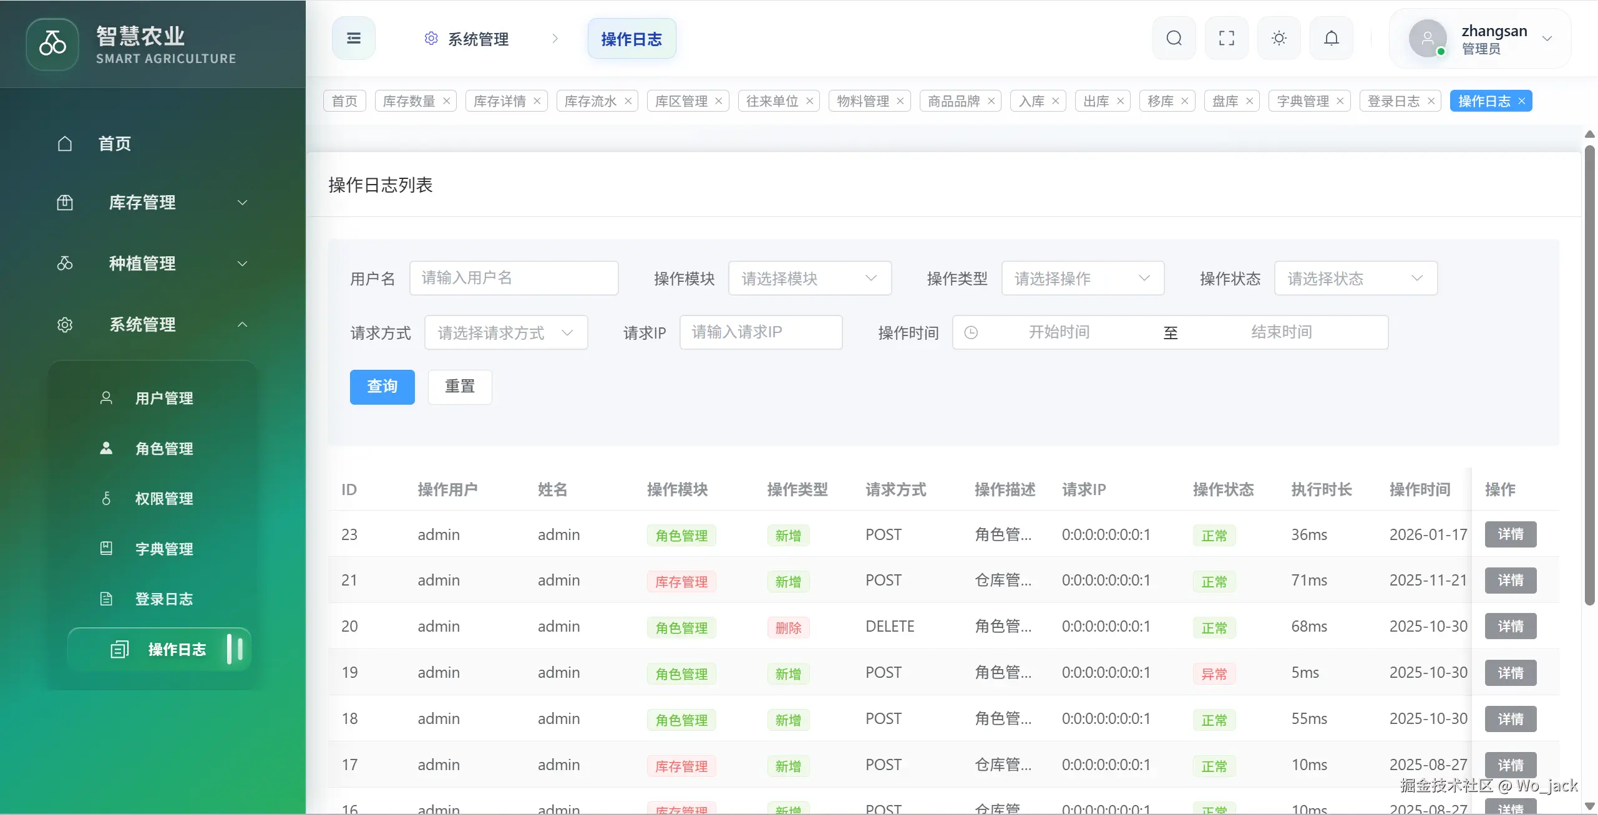Switch to the 字典管理 tab

tap(1302, 101)
